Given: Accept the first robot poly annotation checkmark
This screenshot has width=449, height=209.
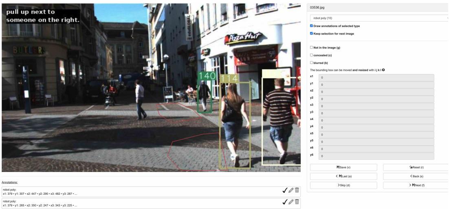Looking at the screenshot, I should (285, 190).
